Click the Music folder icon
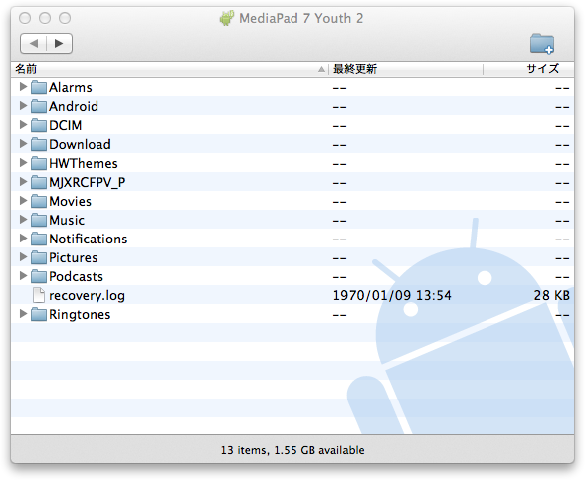585x480 pixels. pos(39,220)
